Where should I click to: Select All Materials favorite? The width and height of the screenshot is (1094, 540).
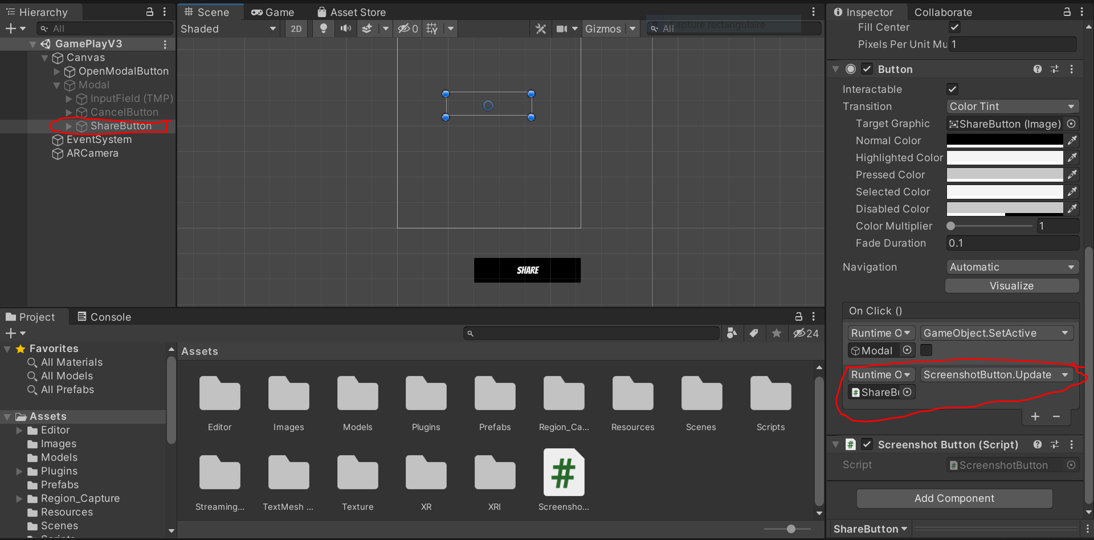pos(72,362)
